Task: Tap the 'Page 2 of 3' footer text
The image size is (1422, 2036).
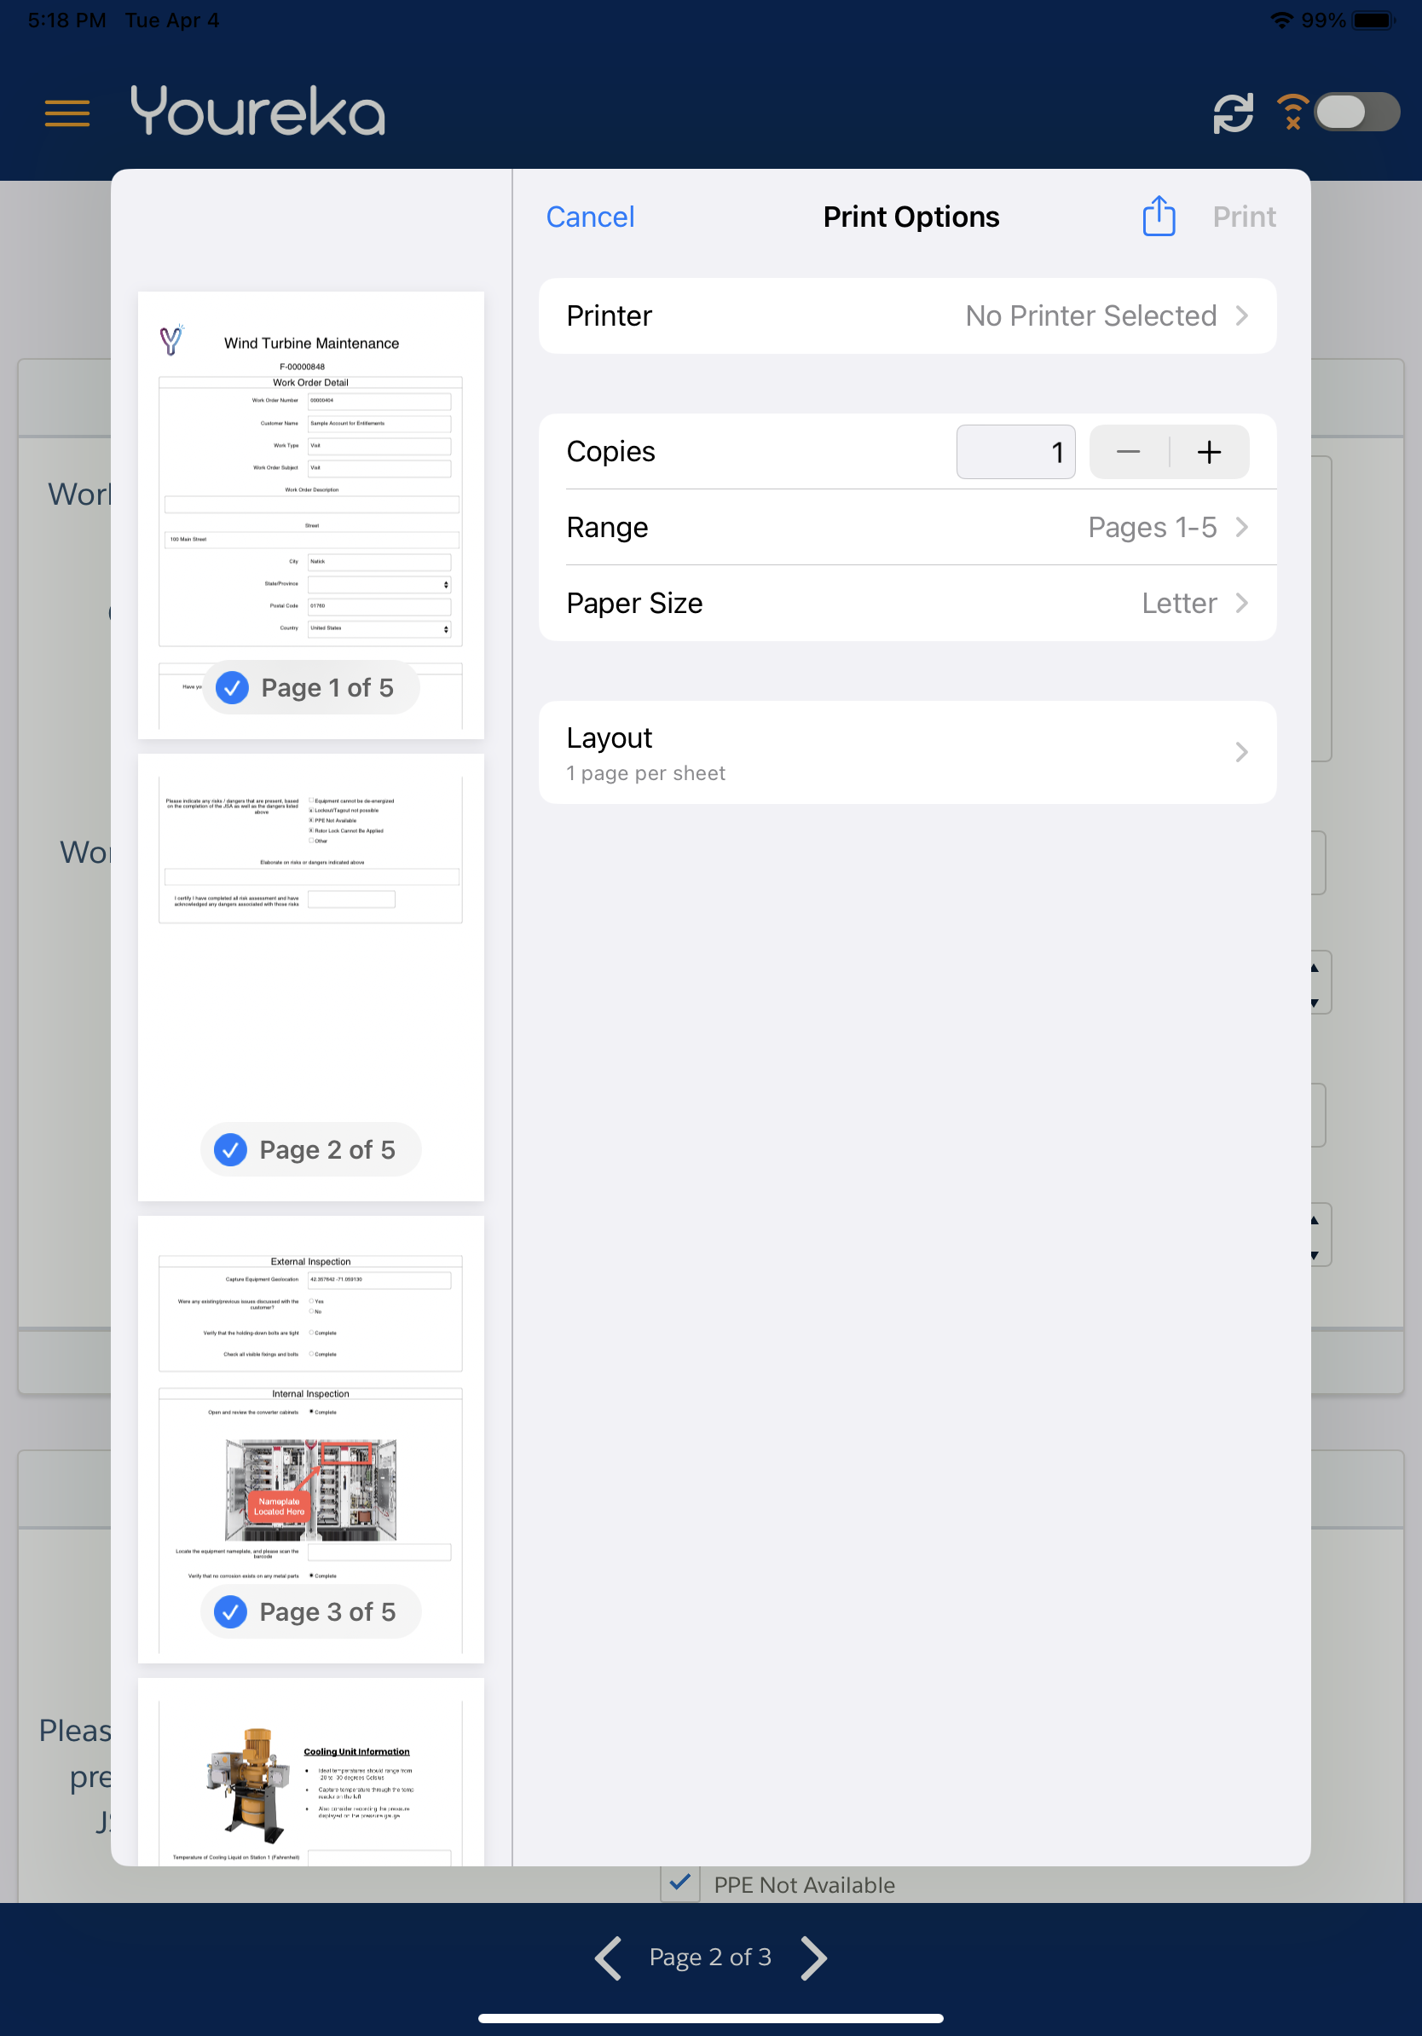Action: click(710, 1958)
